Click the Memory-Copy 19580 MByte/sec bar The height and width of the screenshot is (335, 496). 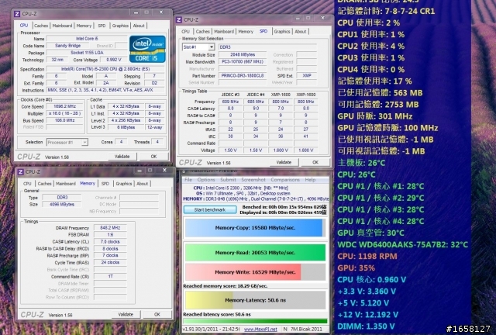click(255, 228)
